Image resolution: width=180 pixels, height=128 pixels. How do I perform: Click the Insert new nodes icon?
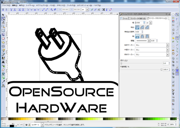click(x=3, y=10)
